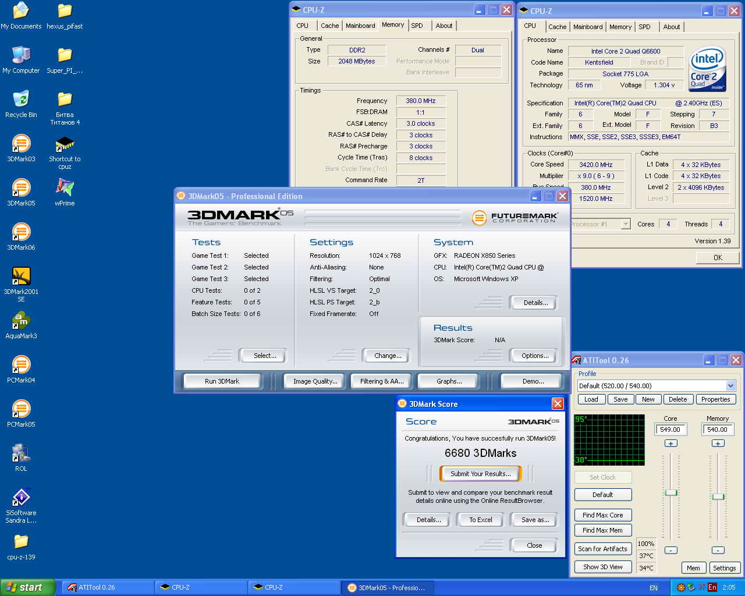Select the Recycle Bin icon

click(x=21, y=104)
